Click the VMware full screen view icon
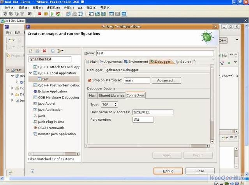 click(x=97, y=14)
